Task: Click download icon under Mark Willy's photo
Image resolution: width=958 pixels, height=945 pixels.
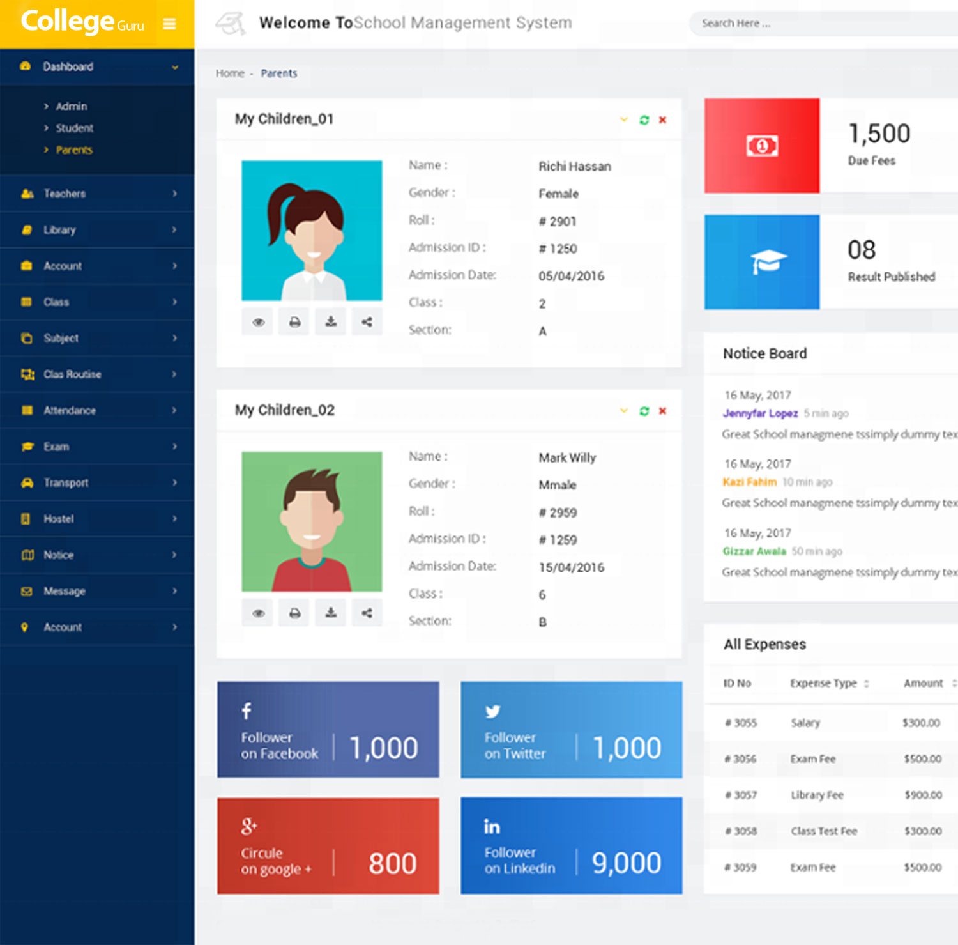Action: tap(331, 613)
